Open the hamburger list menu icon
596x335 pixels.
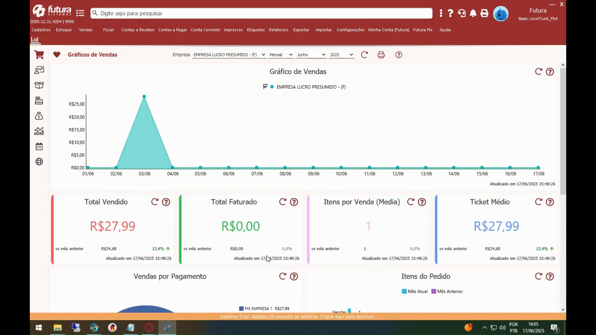[80, 13]
